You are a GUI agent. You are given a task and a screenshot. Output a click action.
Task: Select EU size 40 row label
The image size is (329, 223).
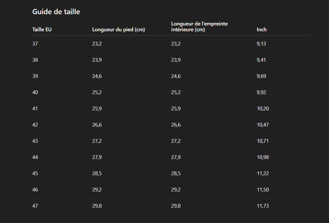tap(35, 92)
